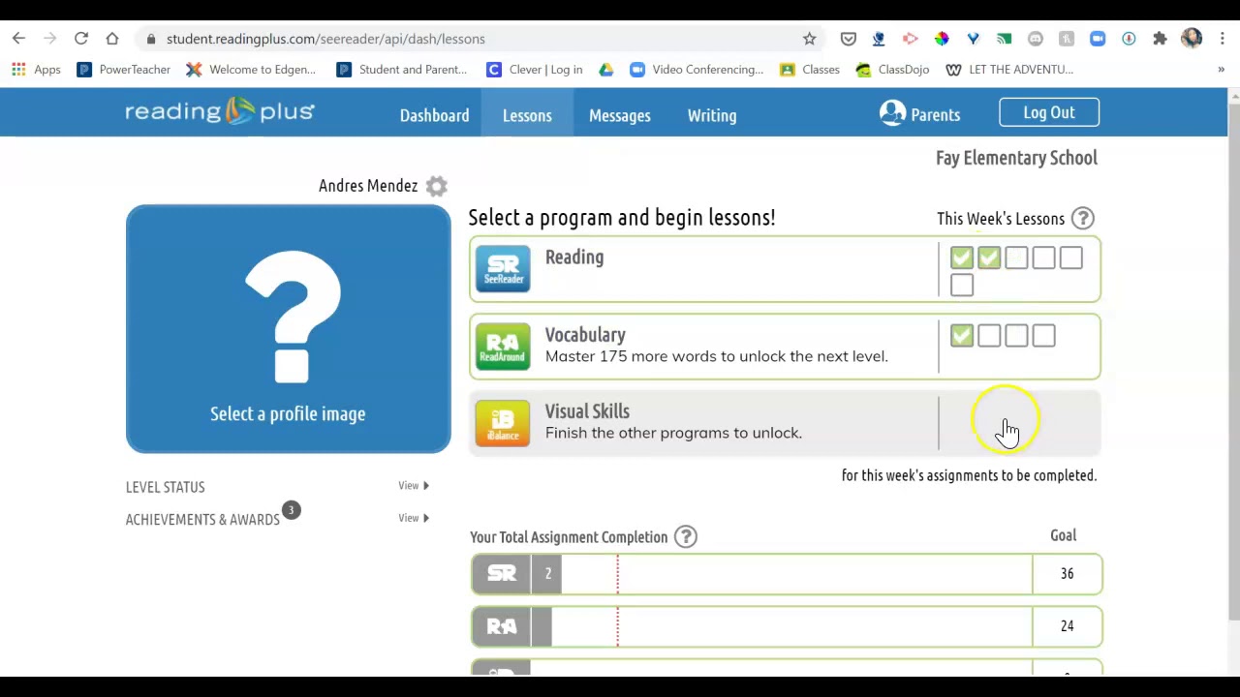
Task: Click the settings gear beside Andres Mendez
Action: pos(437,186)
